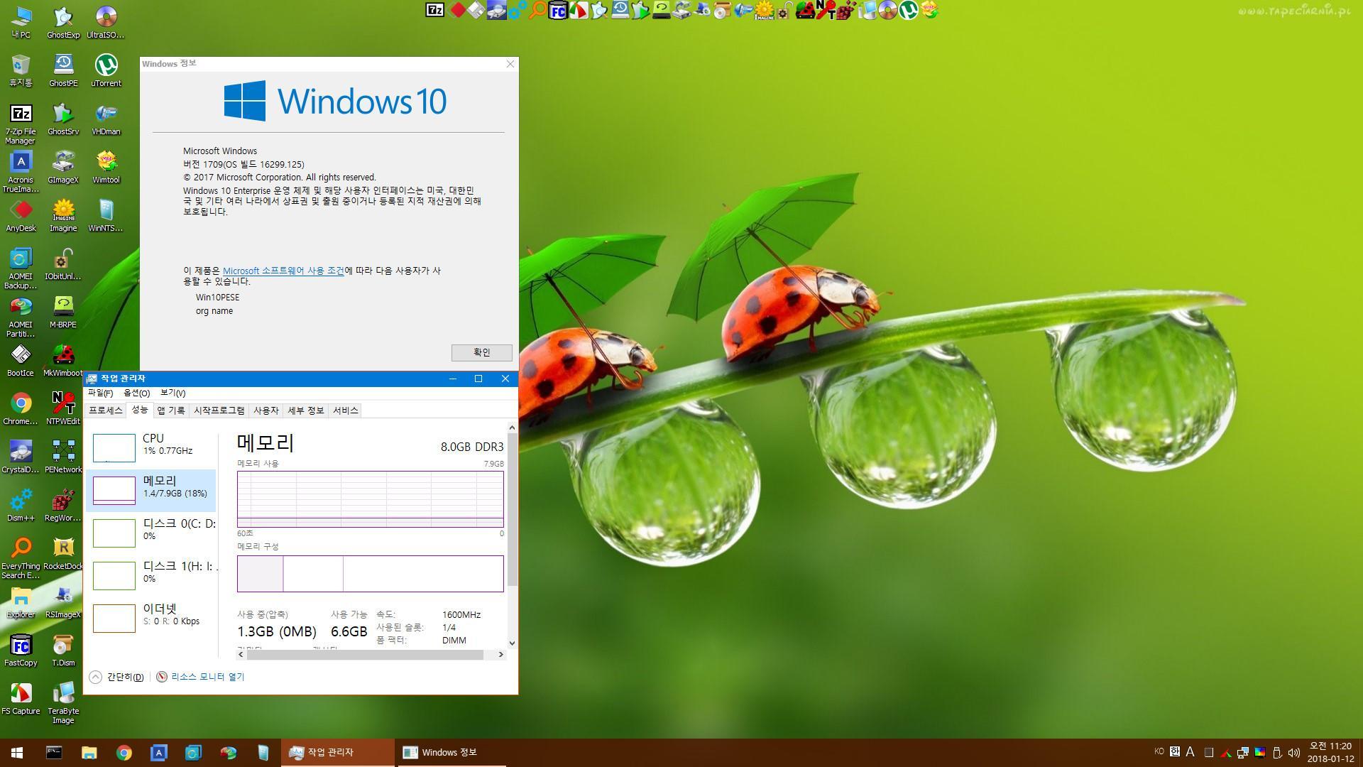Launch uTorrent from the RocketDock launcher bar
This screenshot has height=767, width=1363.
[908, 10]
